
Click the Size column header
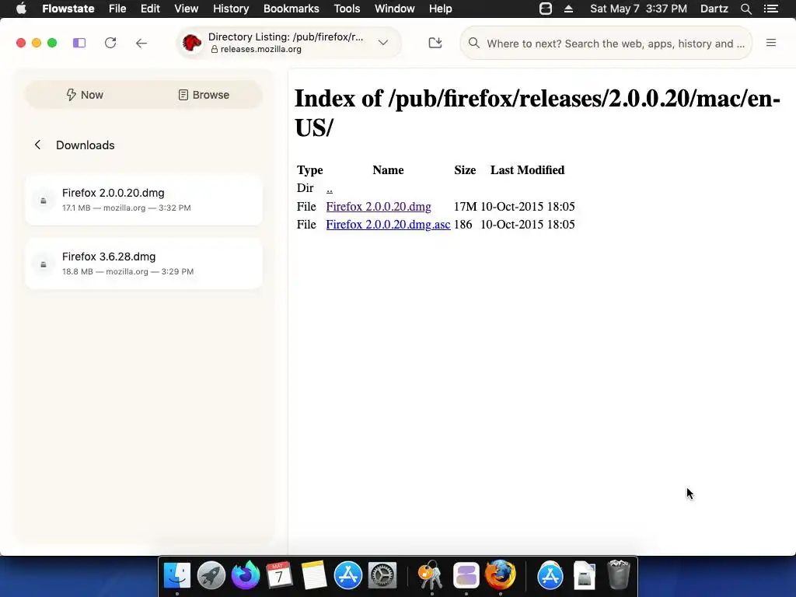coord(465,170)
